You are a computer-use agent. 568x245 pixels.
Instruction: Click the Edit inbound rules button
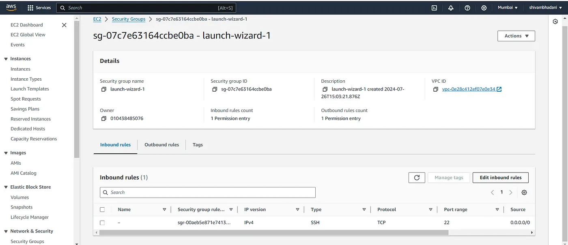point(501,178)
